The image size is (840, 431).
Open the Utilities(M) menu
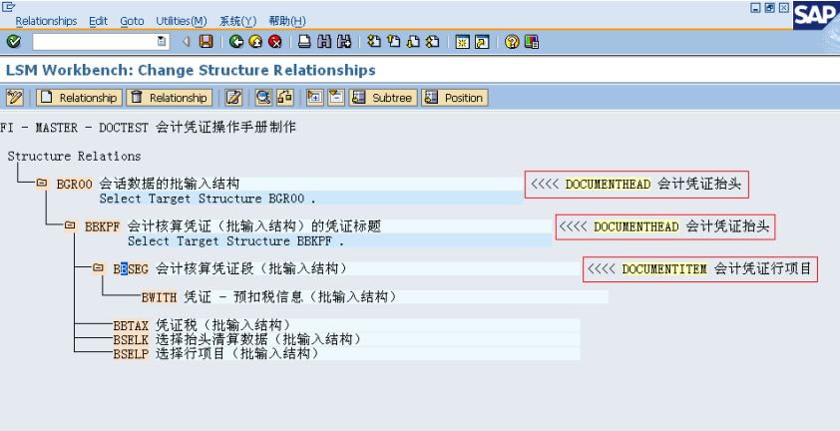pos(182,21)
